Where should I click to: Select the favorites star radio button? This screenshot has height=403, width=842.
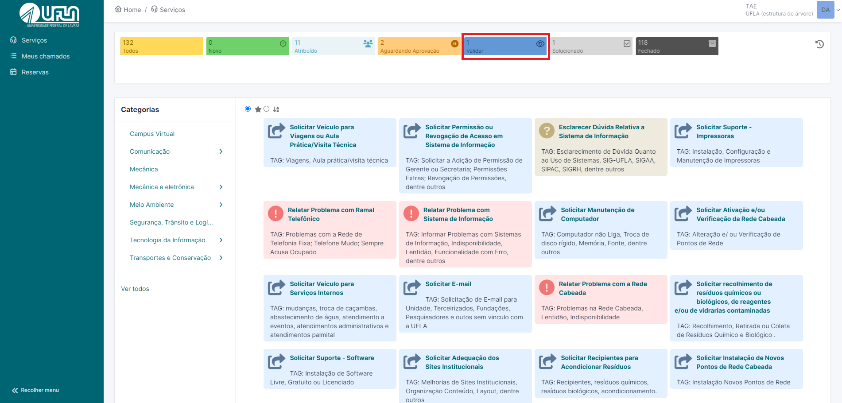248,109
